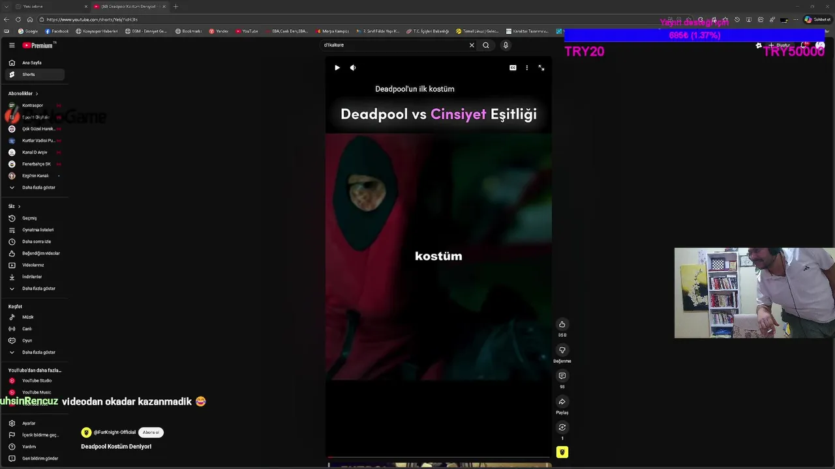
Task: Open the Short's comments
Action: coord(562,376)
